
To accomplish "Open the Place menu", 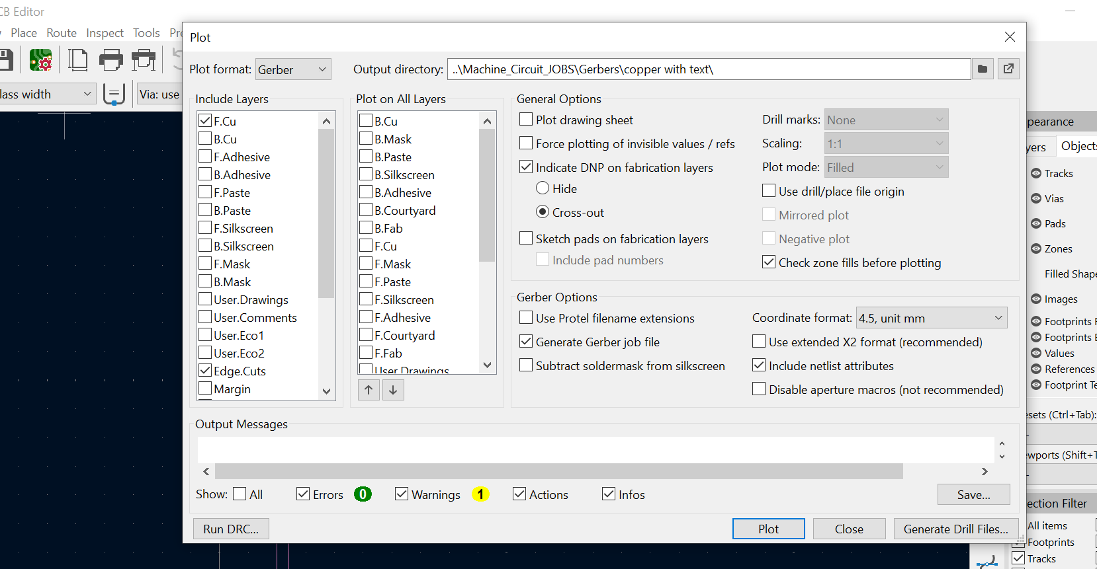I will [24, 33].
